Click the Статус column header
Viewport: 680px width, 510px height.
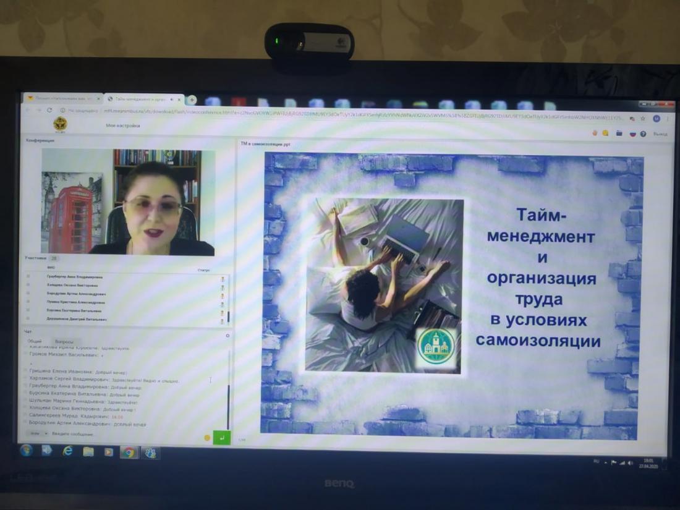[x=203, y=270]
